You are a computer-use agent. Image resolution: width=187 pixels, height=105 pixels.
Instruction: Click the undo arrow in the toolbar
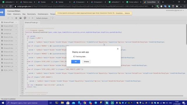[8, 18]
